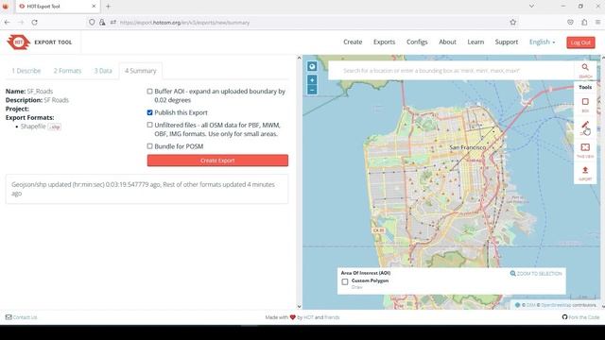Open the browser application menu

click(x=597, y=23)
